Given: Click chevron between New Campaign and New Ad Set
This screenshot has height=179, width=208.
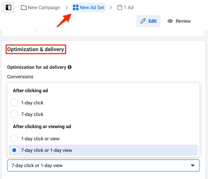Looking at the screenshot, I should (67, 7).
